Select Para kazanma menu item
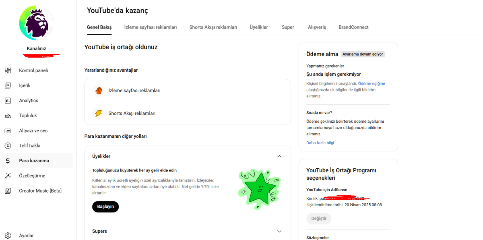483x240 pixels. point(37,161)
